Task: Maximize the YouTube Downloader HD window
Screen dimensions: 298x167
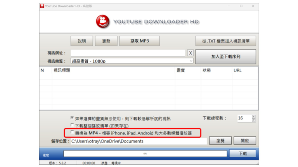Action: 241,6
